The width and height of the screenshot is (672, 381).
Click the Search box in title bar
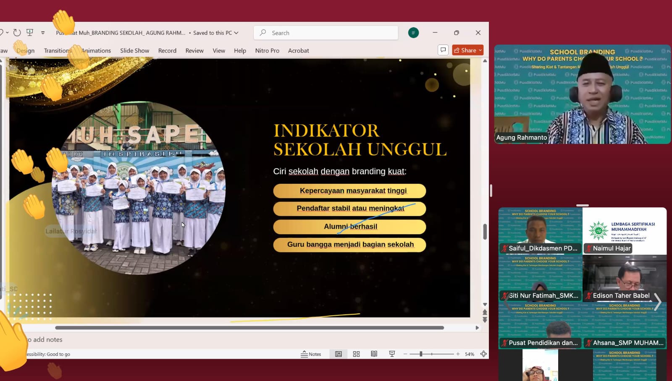click(326, 33)
